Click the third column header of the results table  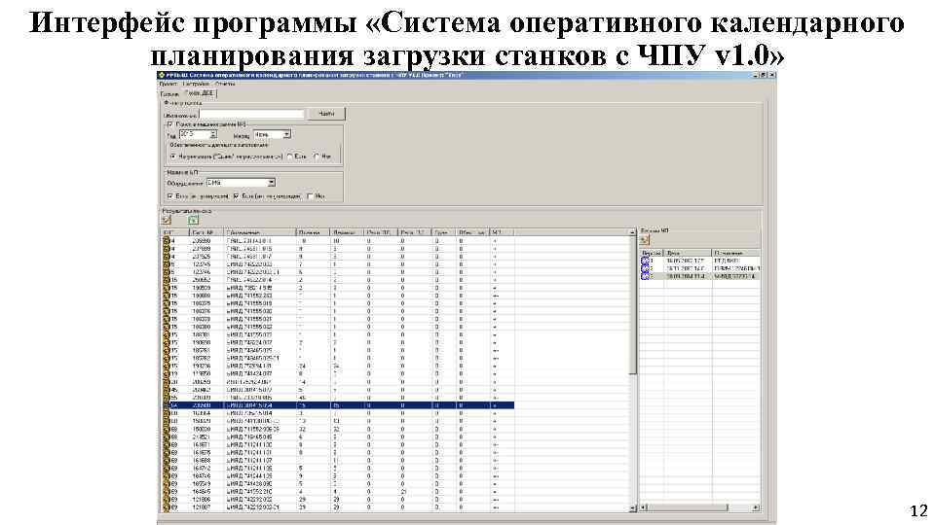260,232
